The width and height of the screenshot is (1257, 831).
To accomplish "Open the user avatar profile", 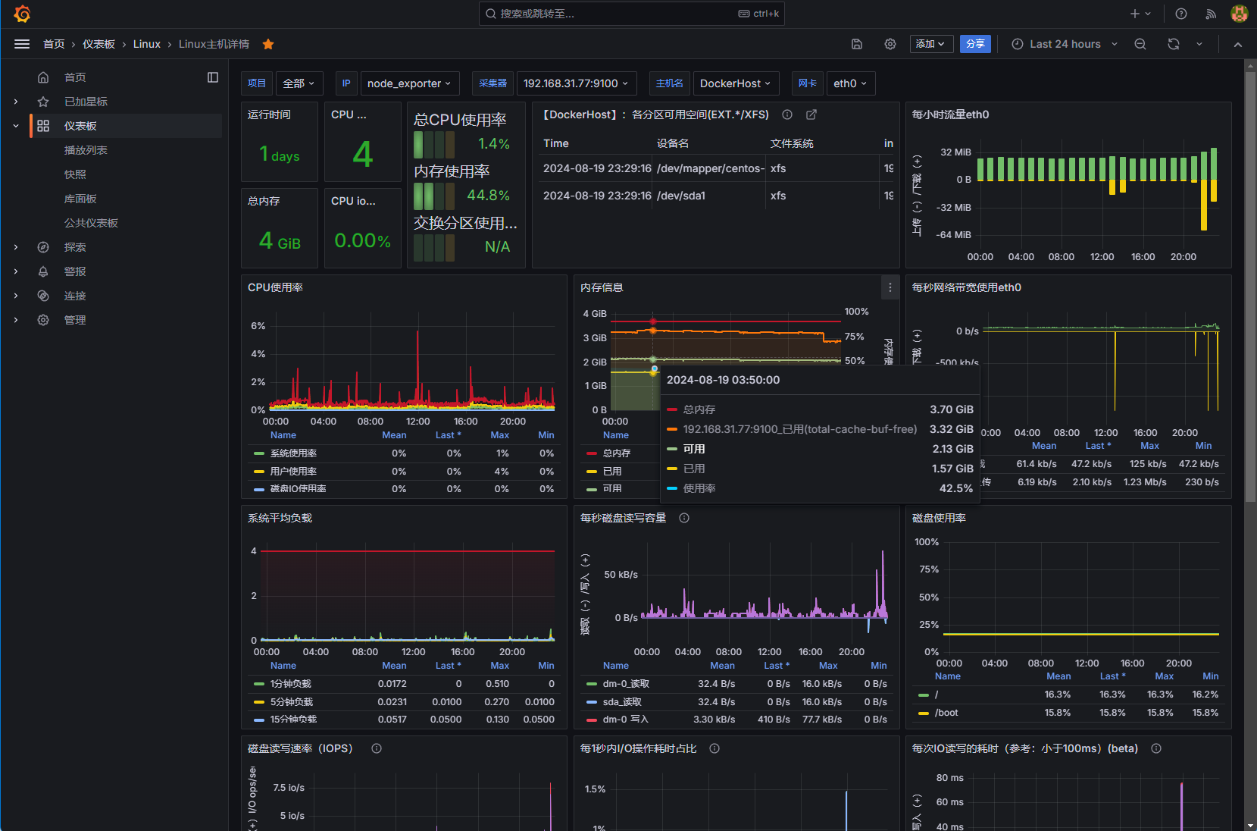I will coord(1240,14).
